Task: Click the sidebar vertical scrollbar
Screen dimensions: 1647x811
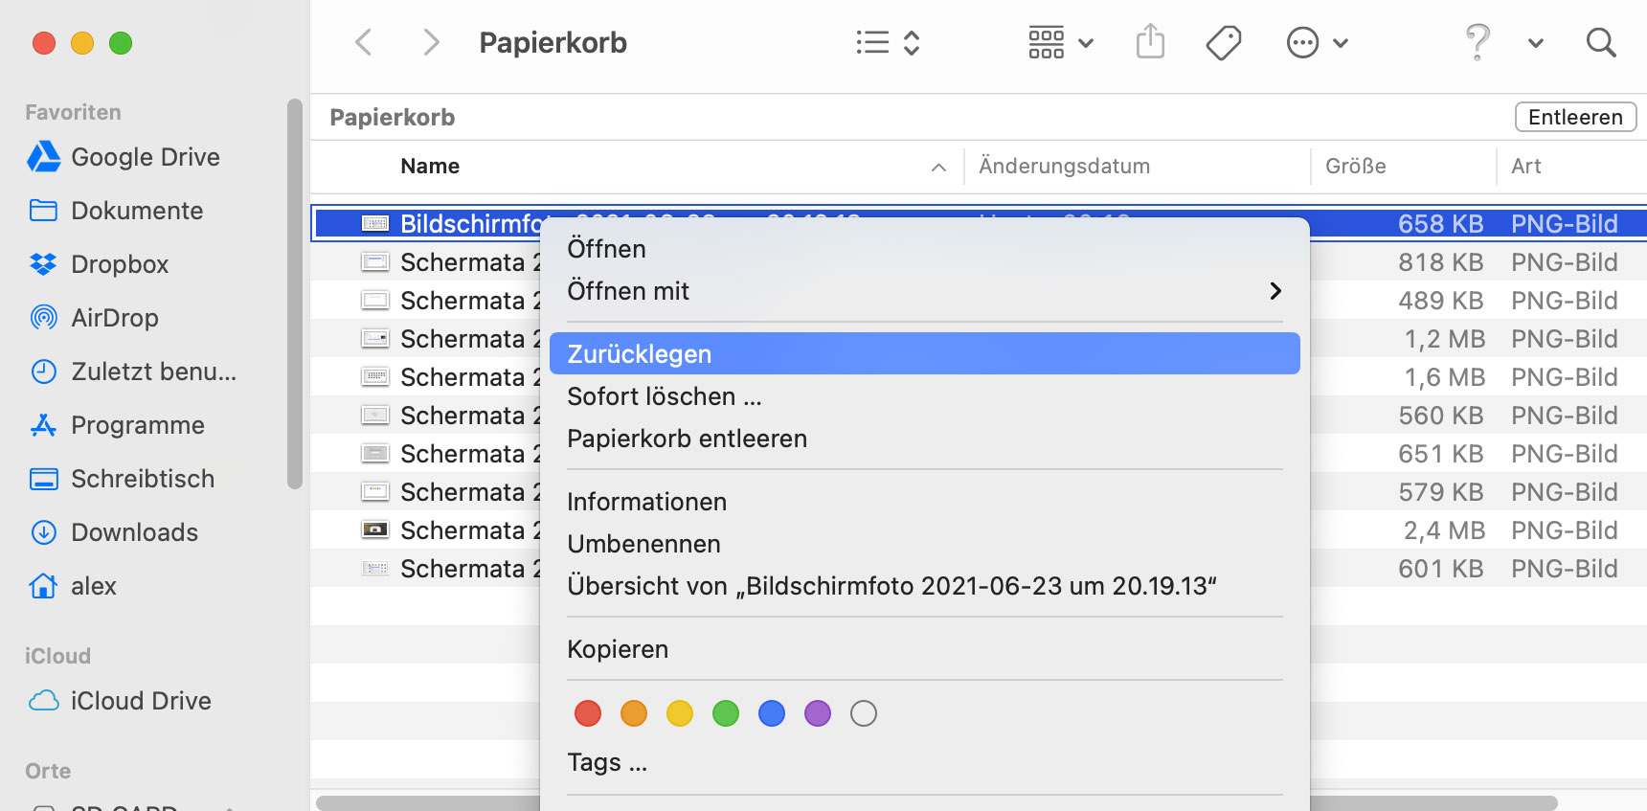Action: [295, 294]
